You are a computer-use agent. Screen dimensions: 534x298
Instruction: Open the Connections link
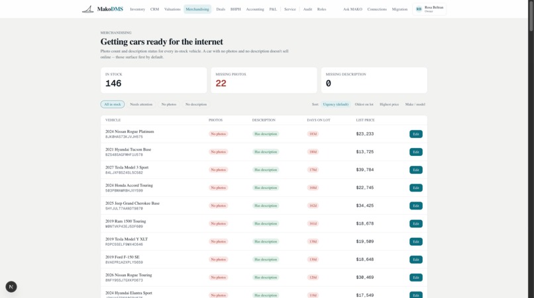click(x=377, y=9)
